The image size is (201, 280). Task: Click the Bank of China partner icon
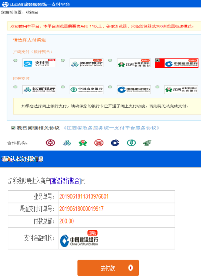pos(50,143)
